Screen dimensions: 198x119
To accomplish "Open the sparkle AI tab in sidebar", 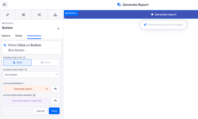I will pyautogui.click(x=8, y=15).
